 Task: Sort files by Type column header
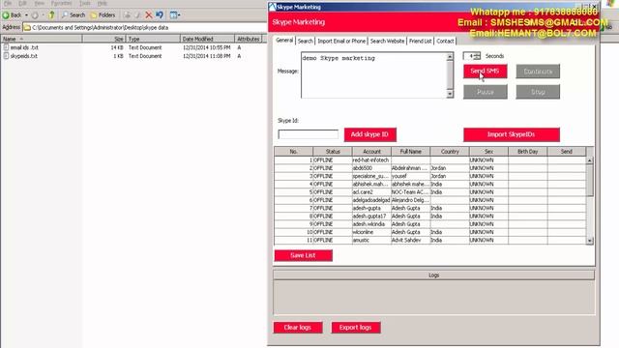(x=153, y=39)
